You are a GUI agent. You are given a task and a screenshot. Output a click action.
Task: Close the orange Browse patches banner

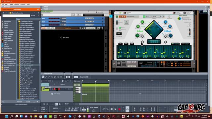(x=38, y=10)
